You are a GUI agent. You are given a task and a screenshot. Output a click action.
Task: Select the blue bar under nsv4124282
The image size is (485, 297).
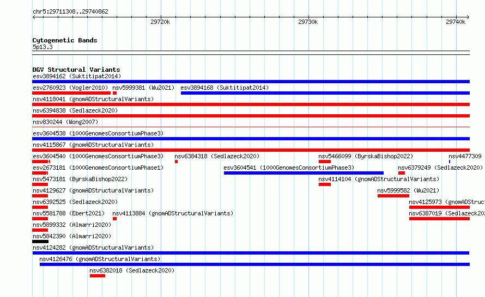(x=251, y=253)
